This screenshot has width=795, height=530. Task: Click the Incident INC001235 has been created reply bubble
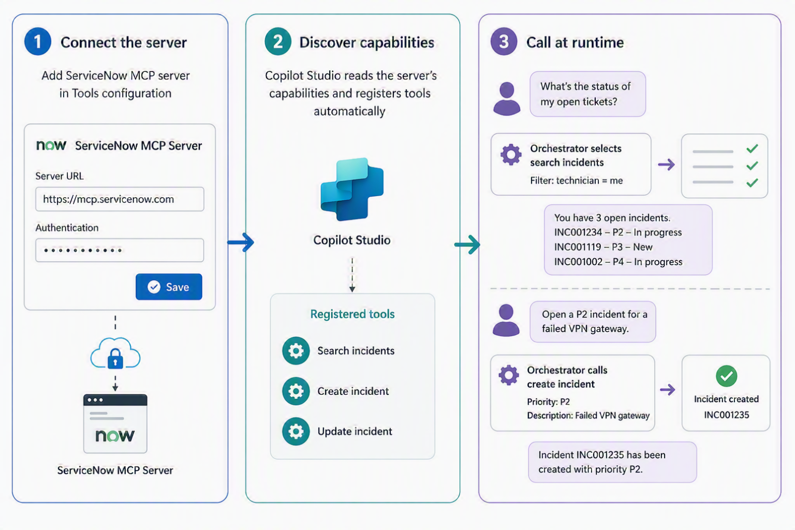click(x=613, y=462)
